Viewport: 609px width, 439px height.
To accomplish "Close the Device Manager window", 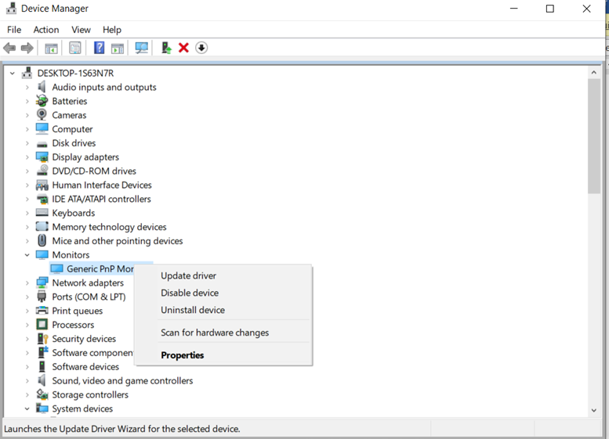I will [586, 9].
